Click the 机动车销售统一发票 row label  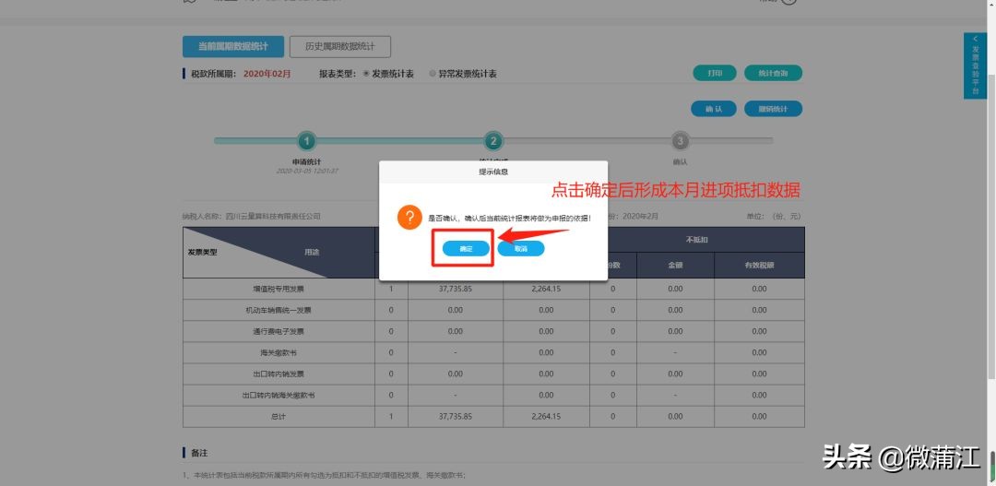tap(279, 310)
